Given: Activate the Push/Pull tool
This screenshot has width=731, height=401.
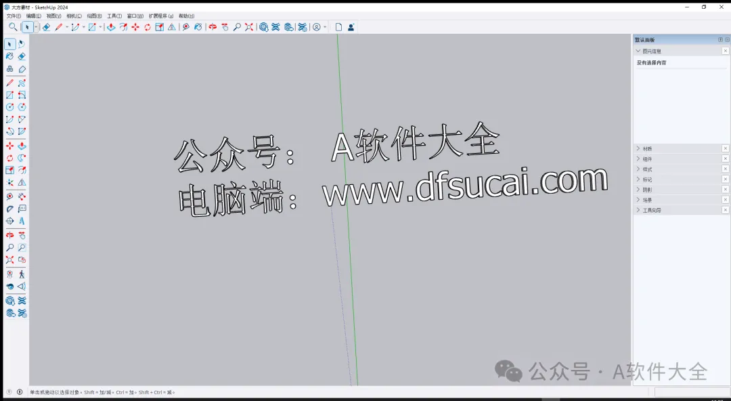Looking at the screenshot, I should pos(21,145).
